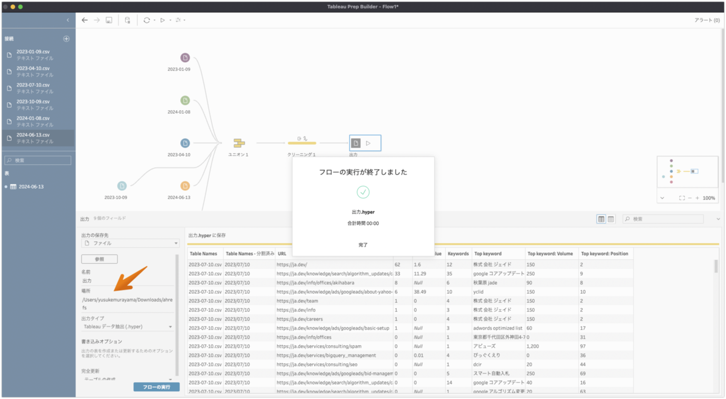Select the 2023-10-09 input node

click(122, 186)
